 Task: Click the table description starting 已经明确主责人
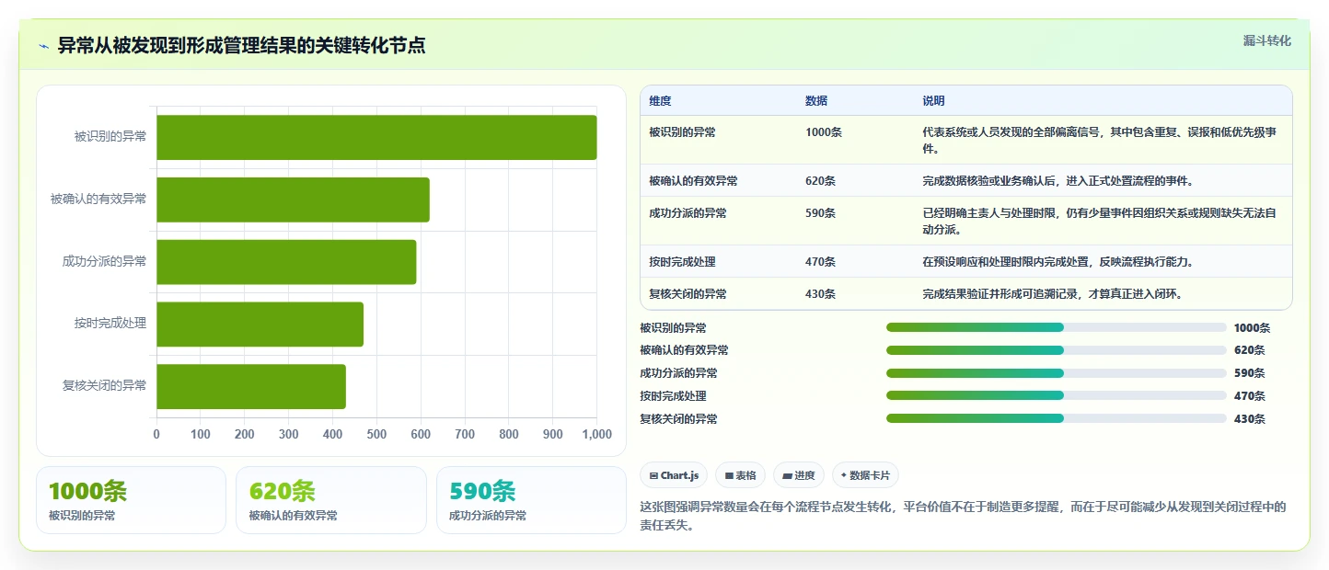(1100, 222)
